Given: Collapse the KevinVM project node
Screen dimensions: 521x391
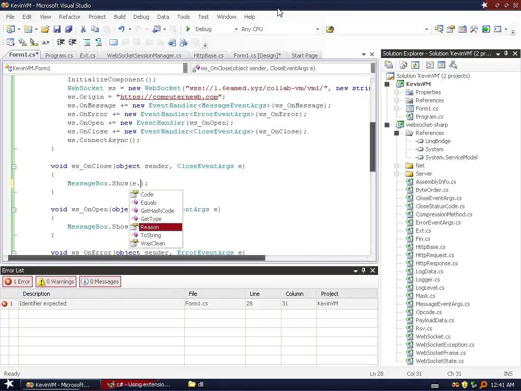Looking at the screenshot, I should (x=387, y=84).
